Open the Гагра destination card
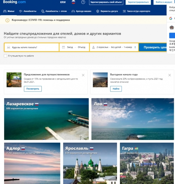175x184 pixels. point(147,163)
